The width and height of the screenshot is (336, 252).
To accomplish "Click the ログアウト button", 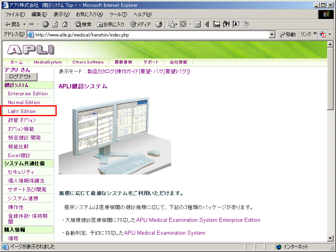I will coord(20,76).
